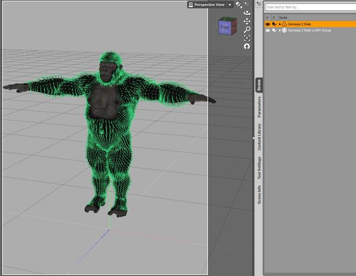356x276 pixels.
Task: Click the gorilla figure in viewport
Action: tap(109, 134)
